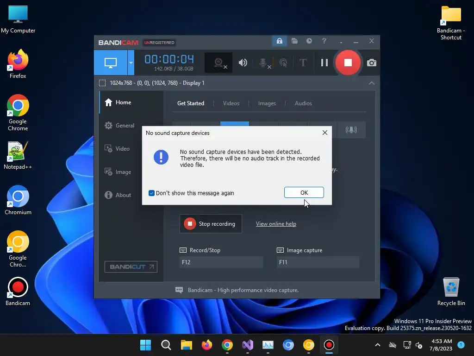
Task: Open Bandicam help question mark
Action: 324,41
